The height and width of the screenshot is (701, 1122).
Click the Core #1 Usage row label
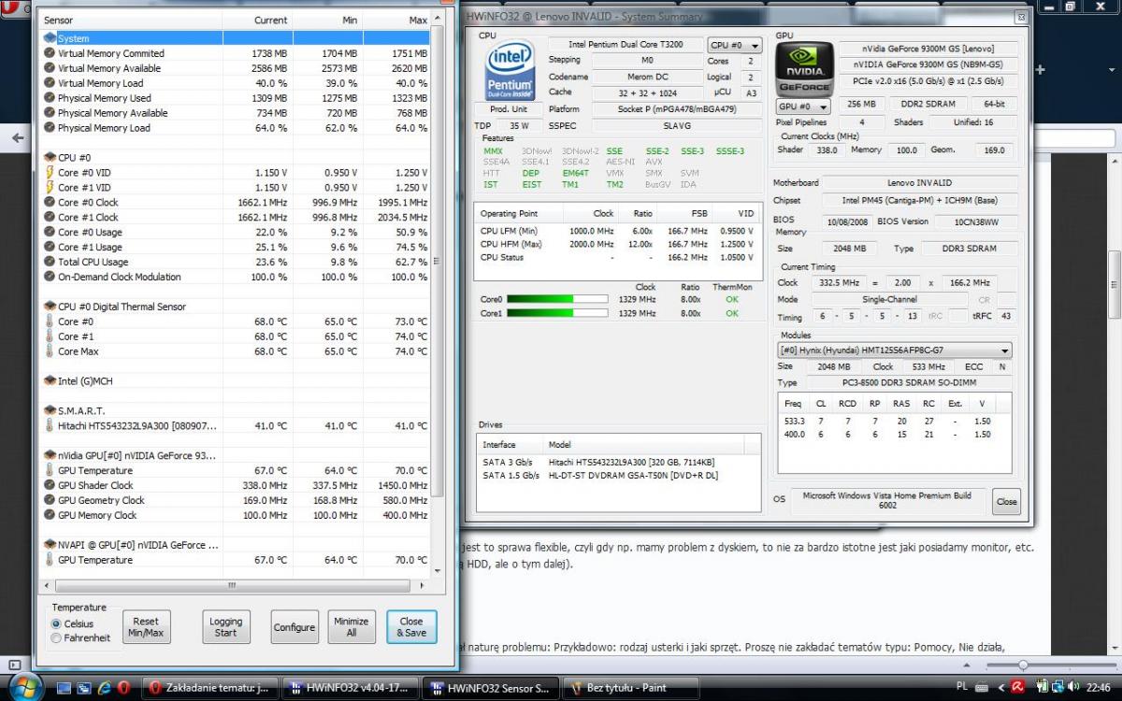[90, 247]
